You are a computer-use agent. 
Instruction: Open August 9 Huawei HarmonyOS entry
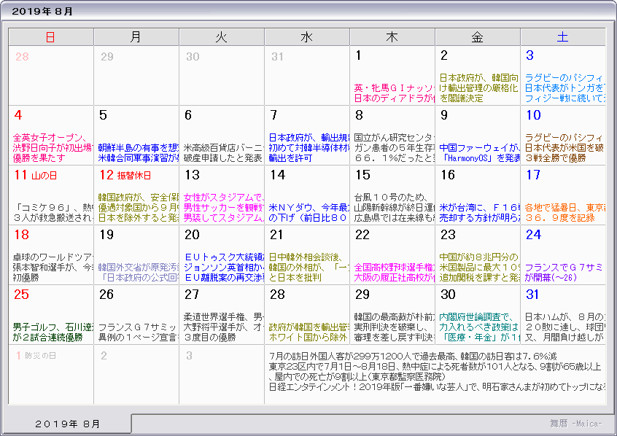coord(477,152)
